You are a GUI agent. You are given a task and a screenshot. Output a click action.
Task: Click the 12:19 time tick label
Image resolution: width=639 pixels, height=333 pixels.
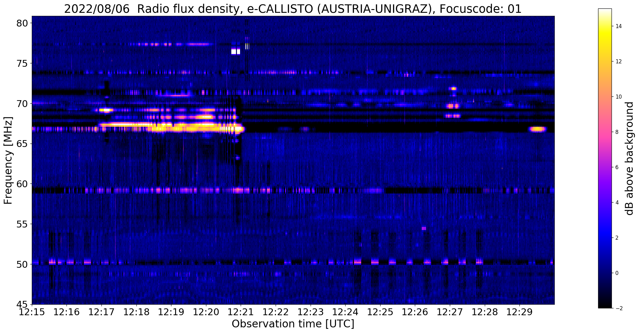(171, 312)
